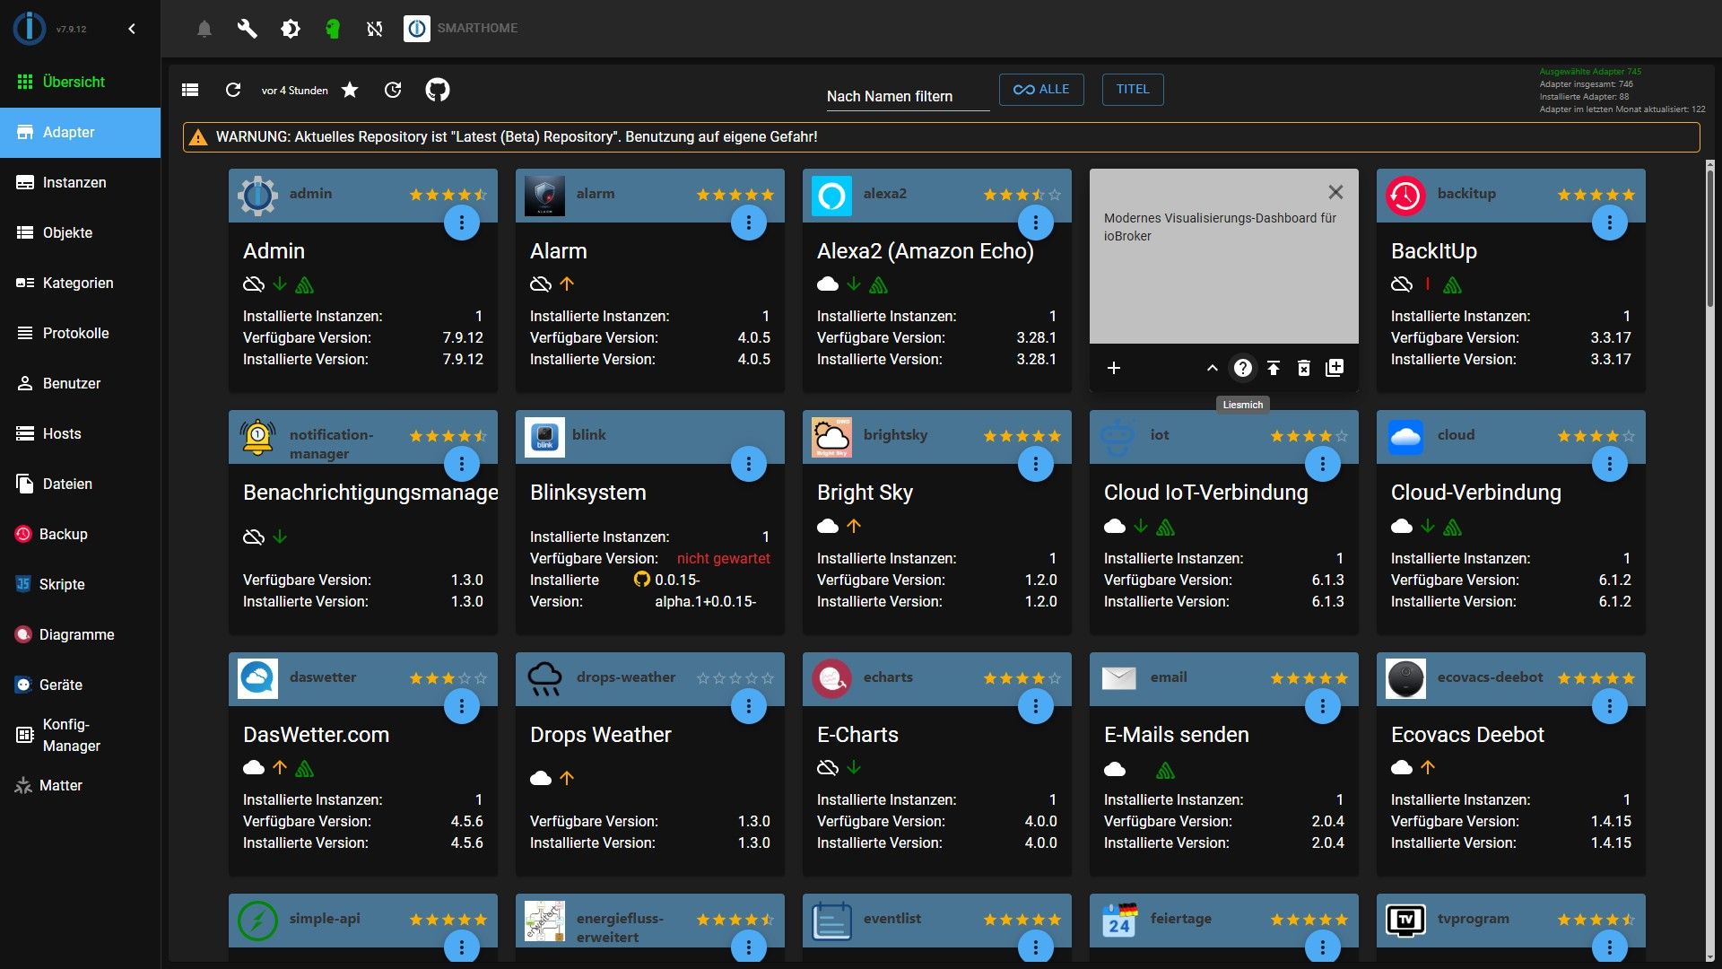Click the backitup adapter logo

[x=1405, y=196]
